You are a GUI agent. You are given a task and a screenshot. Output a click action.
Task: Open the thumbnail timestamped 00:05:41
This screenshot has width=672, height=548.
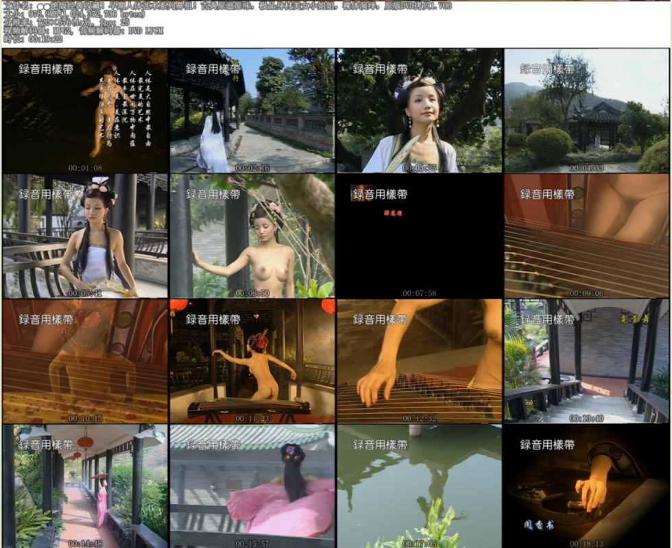pos(85,236)
